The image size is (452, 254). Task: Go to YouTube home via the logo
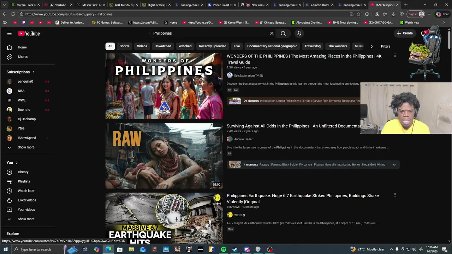point(29,34)
